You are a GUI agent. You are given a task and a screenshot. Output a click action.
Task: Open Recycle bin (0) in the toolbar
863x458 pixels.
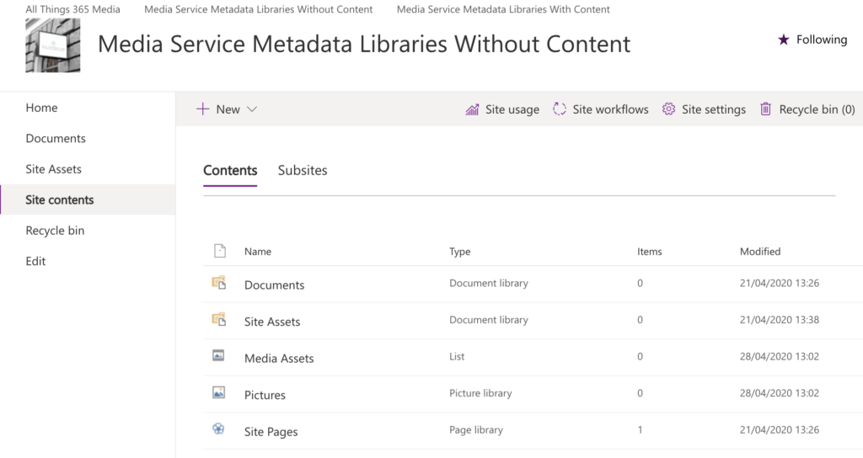click(807, 109)
